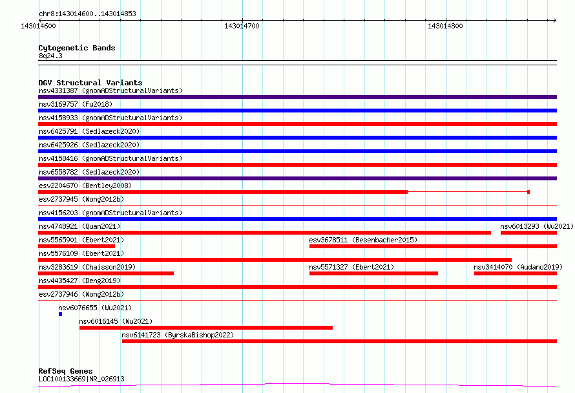Click the red bar under nsv6016145
The height and width of the screenshot is (393, 575).
(x=206, y=328)
